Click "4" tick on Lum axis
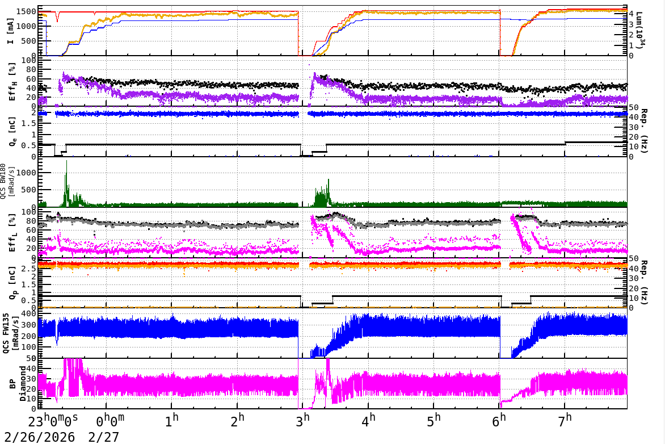 632,14
